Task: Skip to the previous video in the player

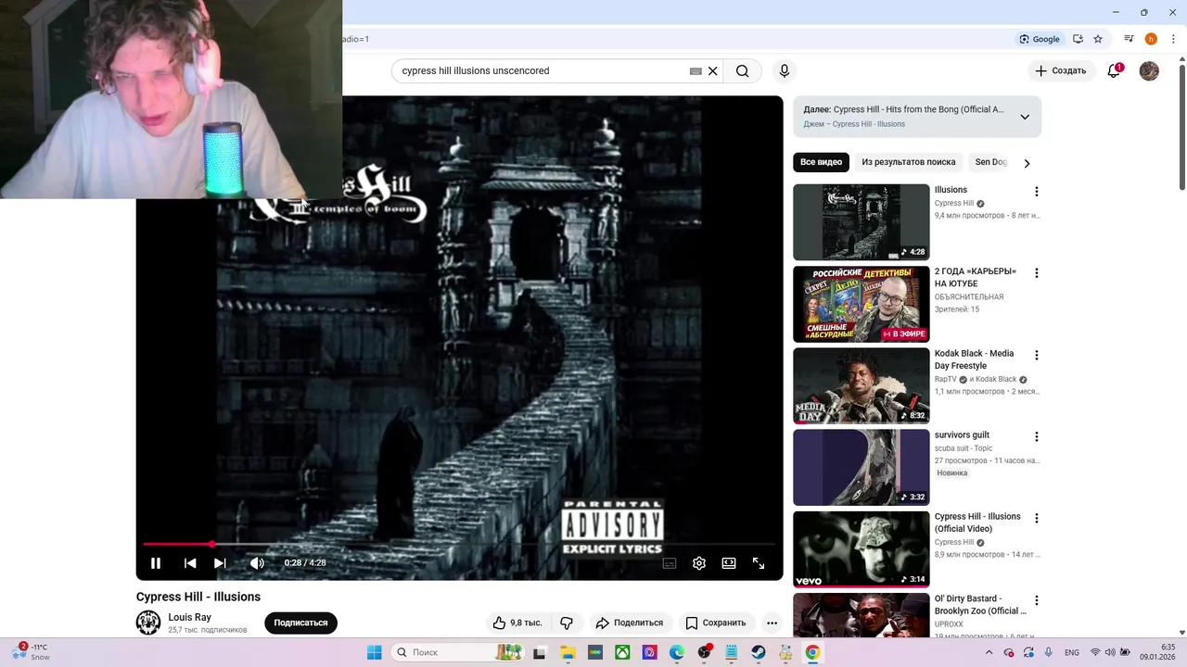Action: click(x=190, y=563)
